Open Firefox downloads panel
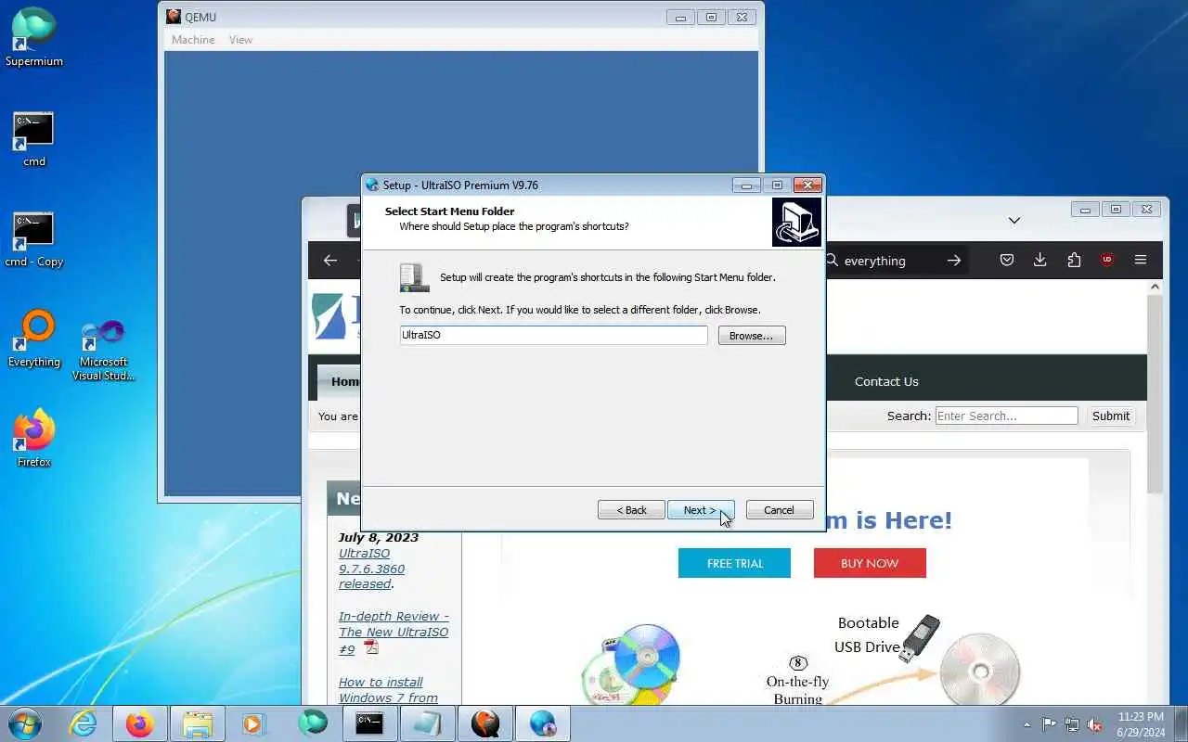The image size is (1188, 742). 1040,261
